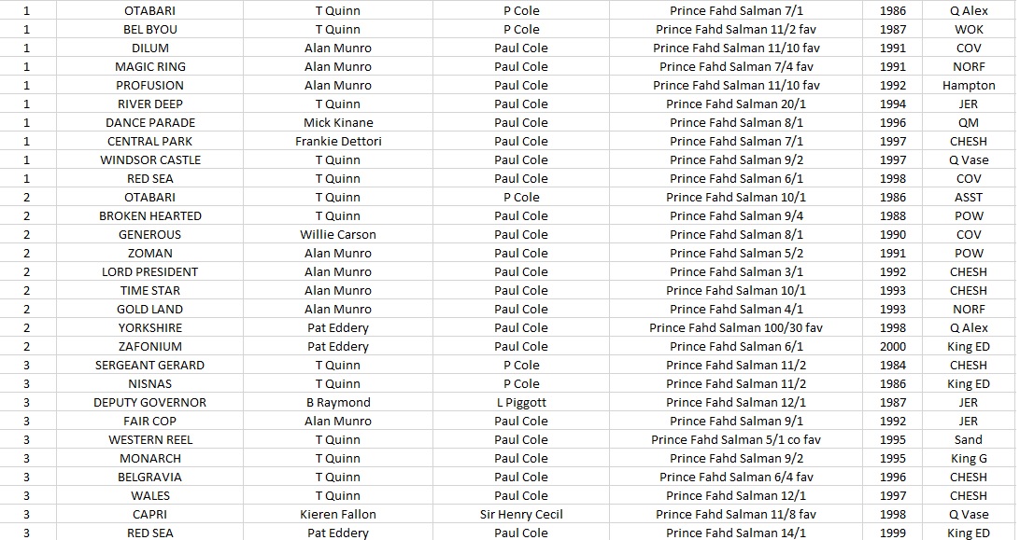This screenshot has width=1020, height=540.
Task: Select the OTABARI cell in first row
Action: [149, 10]
